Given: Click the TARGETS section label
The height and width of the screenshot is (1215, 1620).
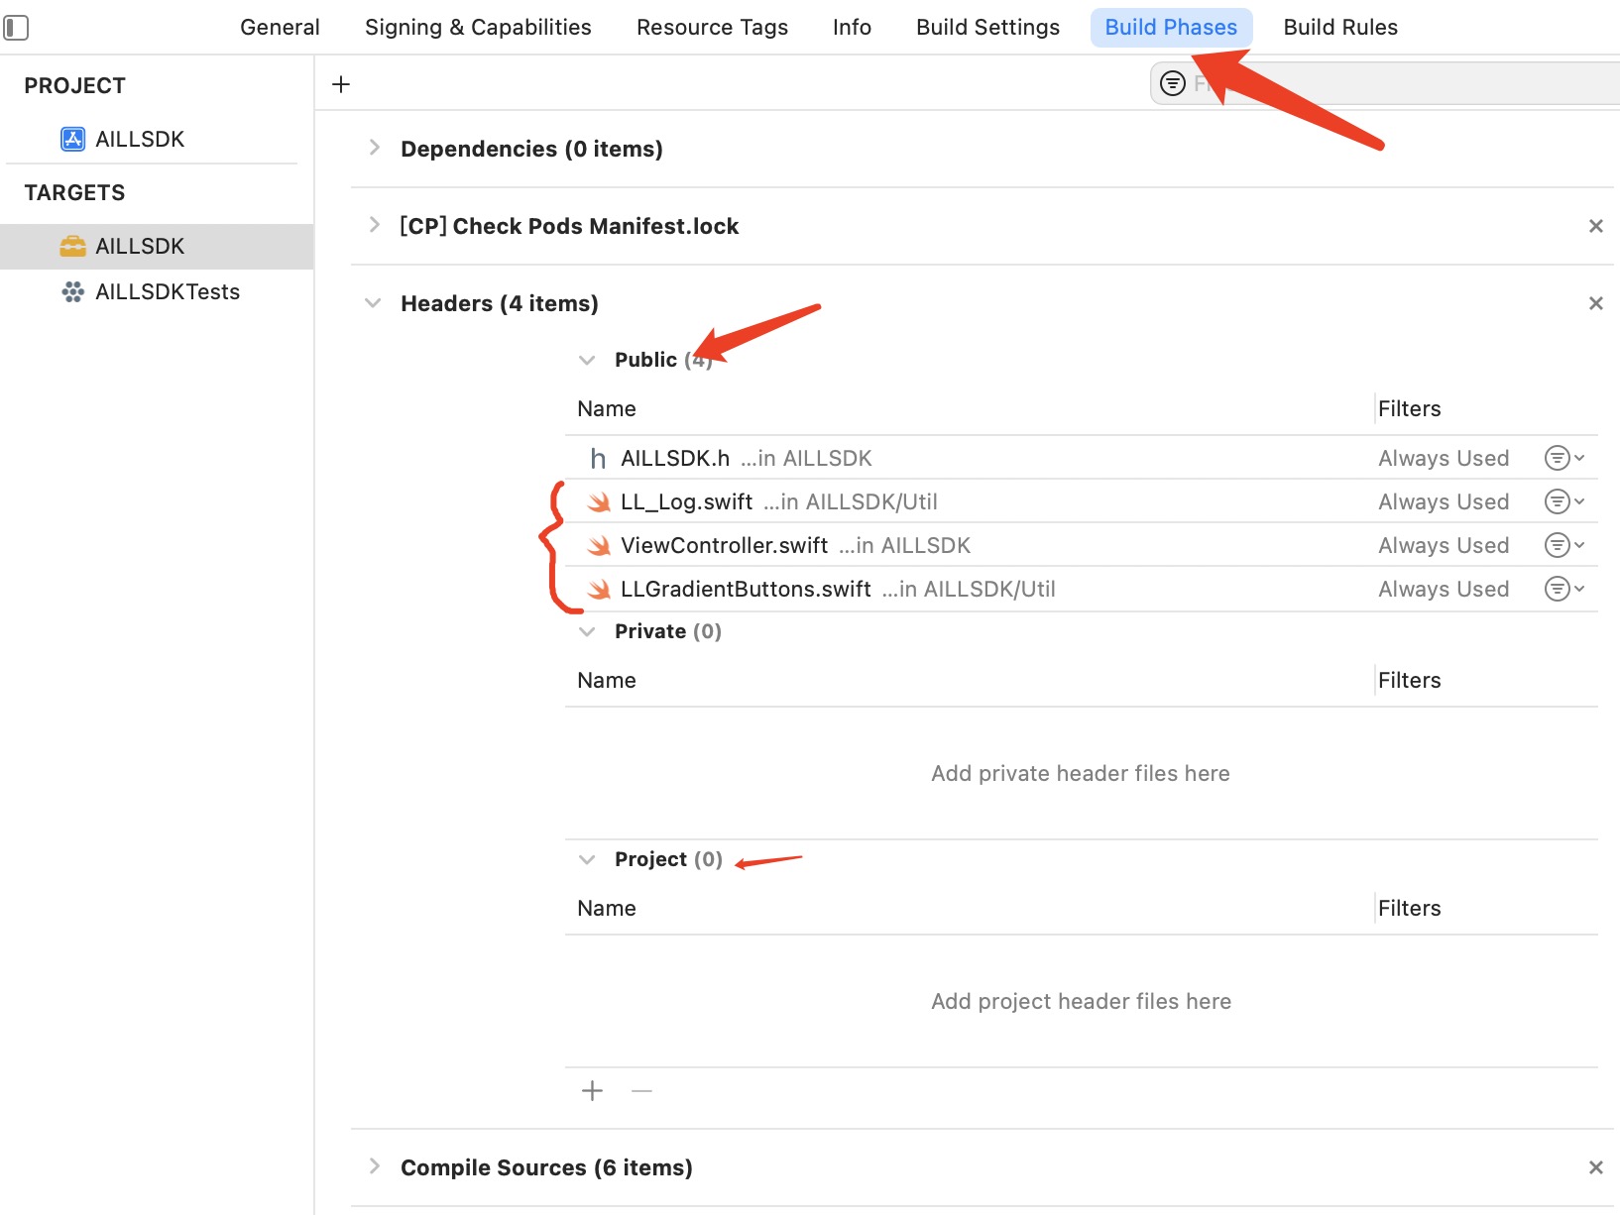Looking at the screenshot, I should 74,192.
